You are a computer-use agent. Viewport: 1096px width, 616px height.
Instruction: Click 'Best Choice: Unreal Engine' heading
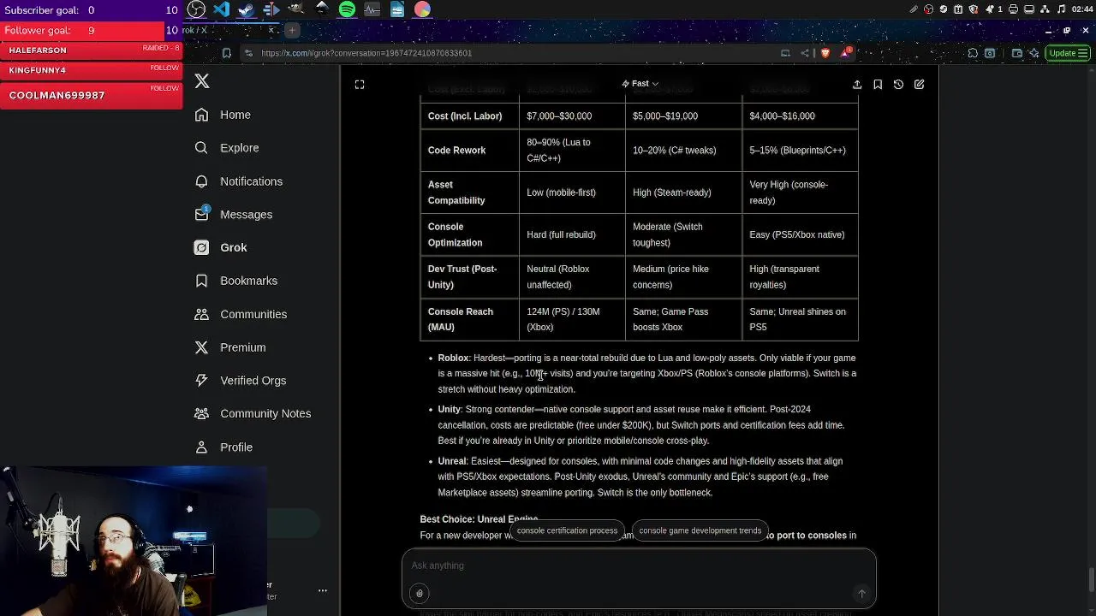479,519
